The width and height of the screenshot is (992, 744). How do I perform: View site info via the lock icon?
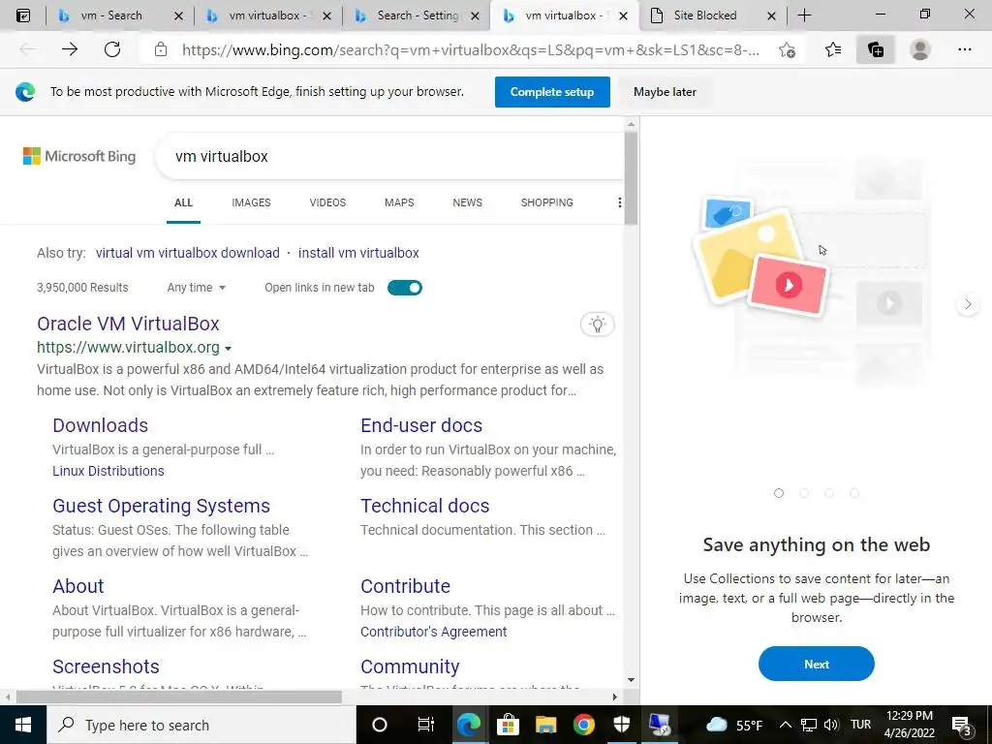point(161,49)
